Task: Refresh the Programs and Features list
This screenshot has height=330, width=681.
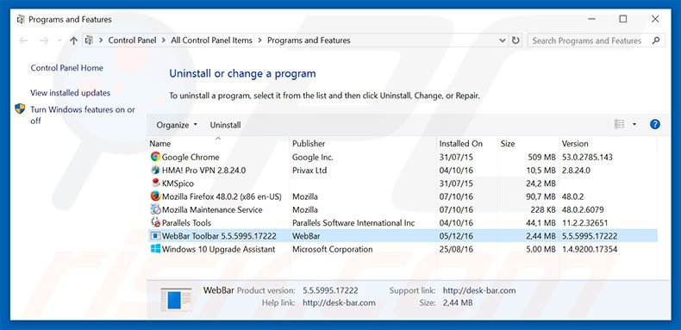Action: coord(515,40)
